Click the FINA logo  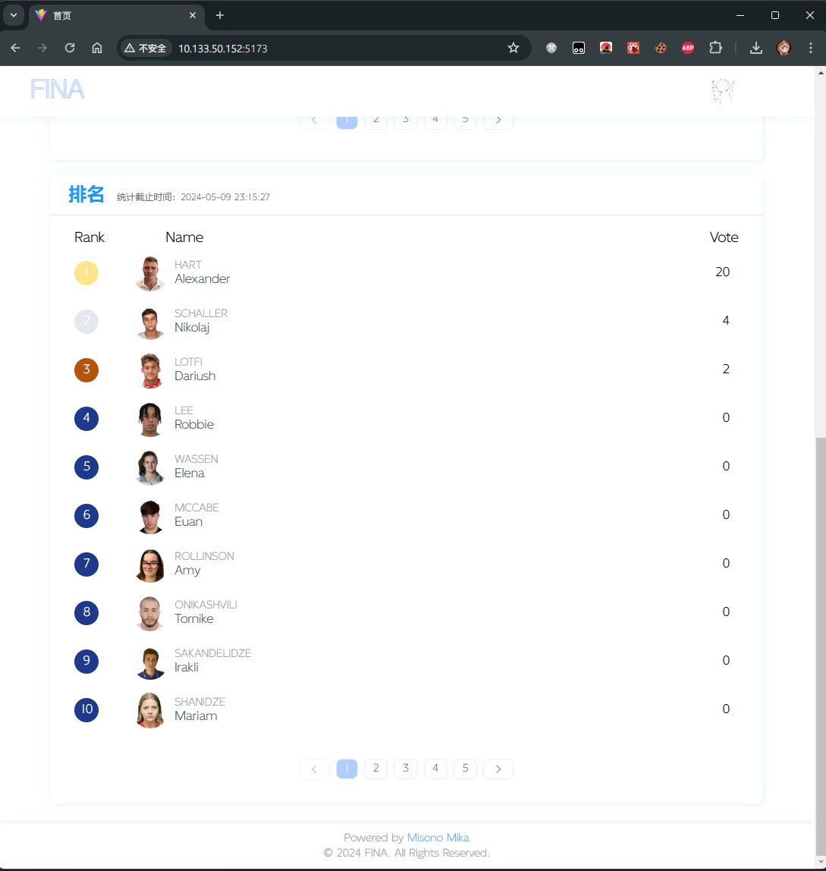point(57,90)
